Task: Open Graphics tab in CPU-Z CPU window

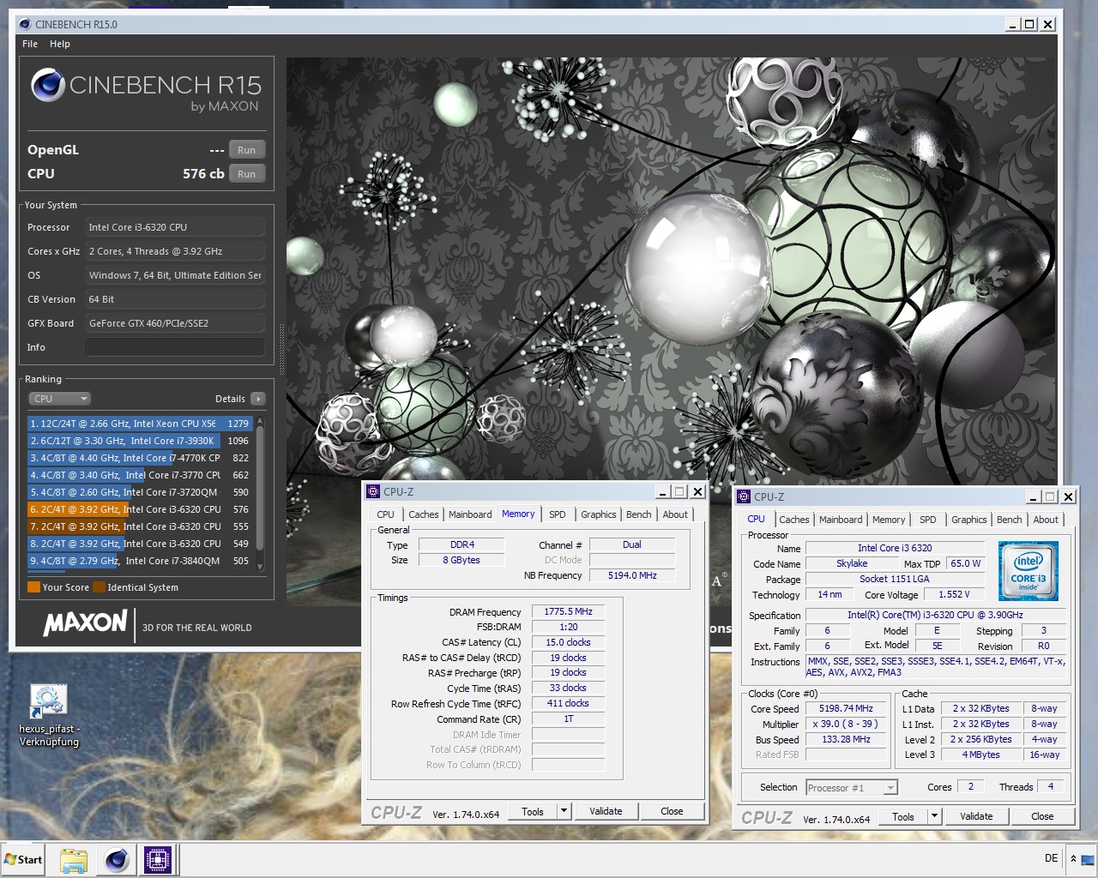Action: point(969,520)
